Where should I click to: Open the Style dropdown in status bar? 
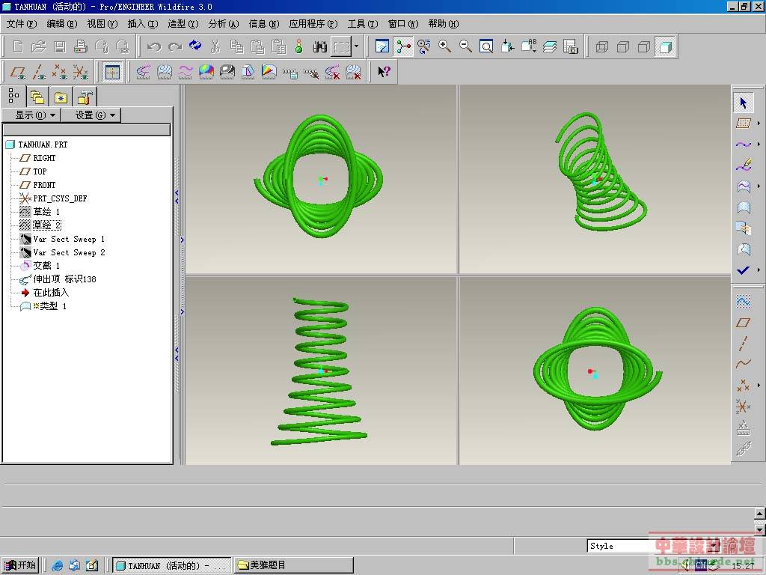[713, 546]
